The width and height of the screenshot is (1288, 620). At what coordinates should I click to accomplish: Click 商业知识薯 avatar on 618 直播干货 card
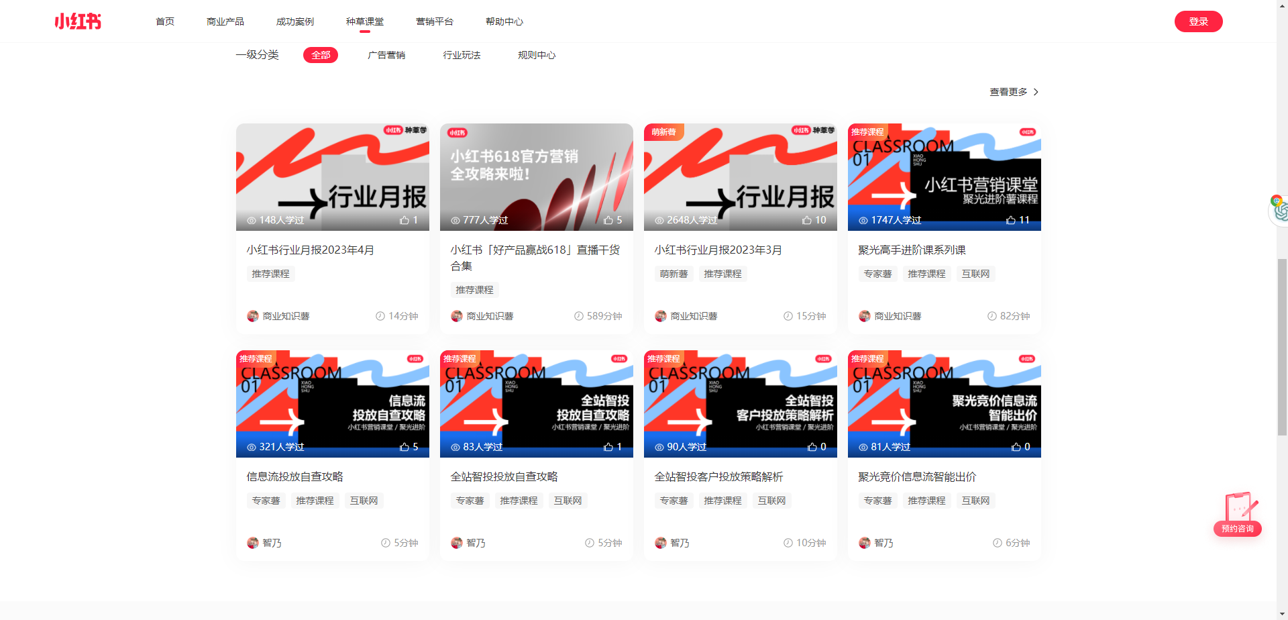[x=457, y=316]
